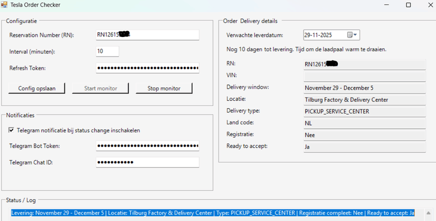The height and width of the screenshot is (221, 436).
Task: Click the Ready to accept value Ja
Action: click(365, 147)
